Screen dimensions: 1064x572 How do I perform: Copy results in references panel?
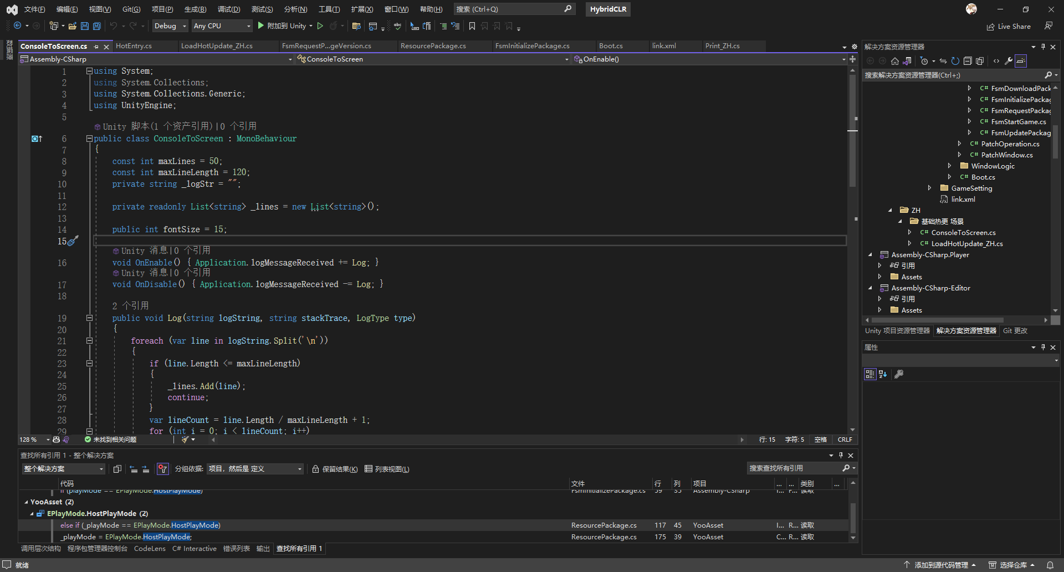[117, 469]
